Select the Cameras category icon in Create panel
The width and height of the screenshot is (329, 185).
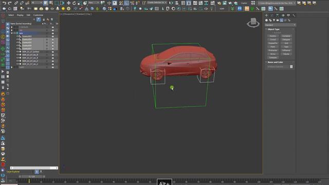[278, 21]
